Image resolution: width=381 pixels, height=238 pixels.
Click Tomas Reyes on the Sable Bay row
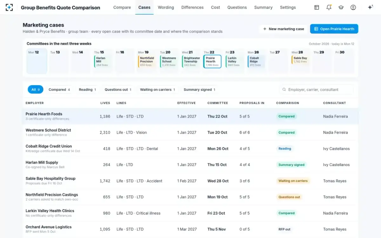point(335,181)
